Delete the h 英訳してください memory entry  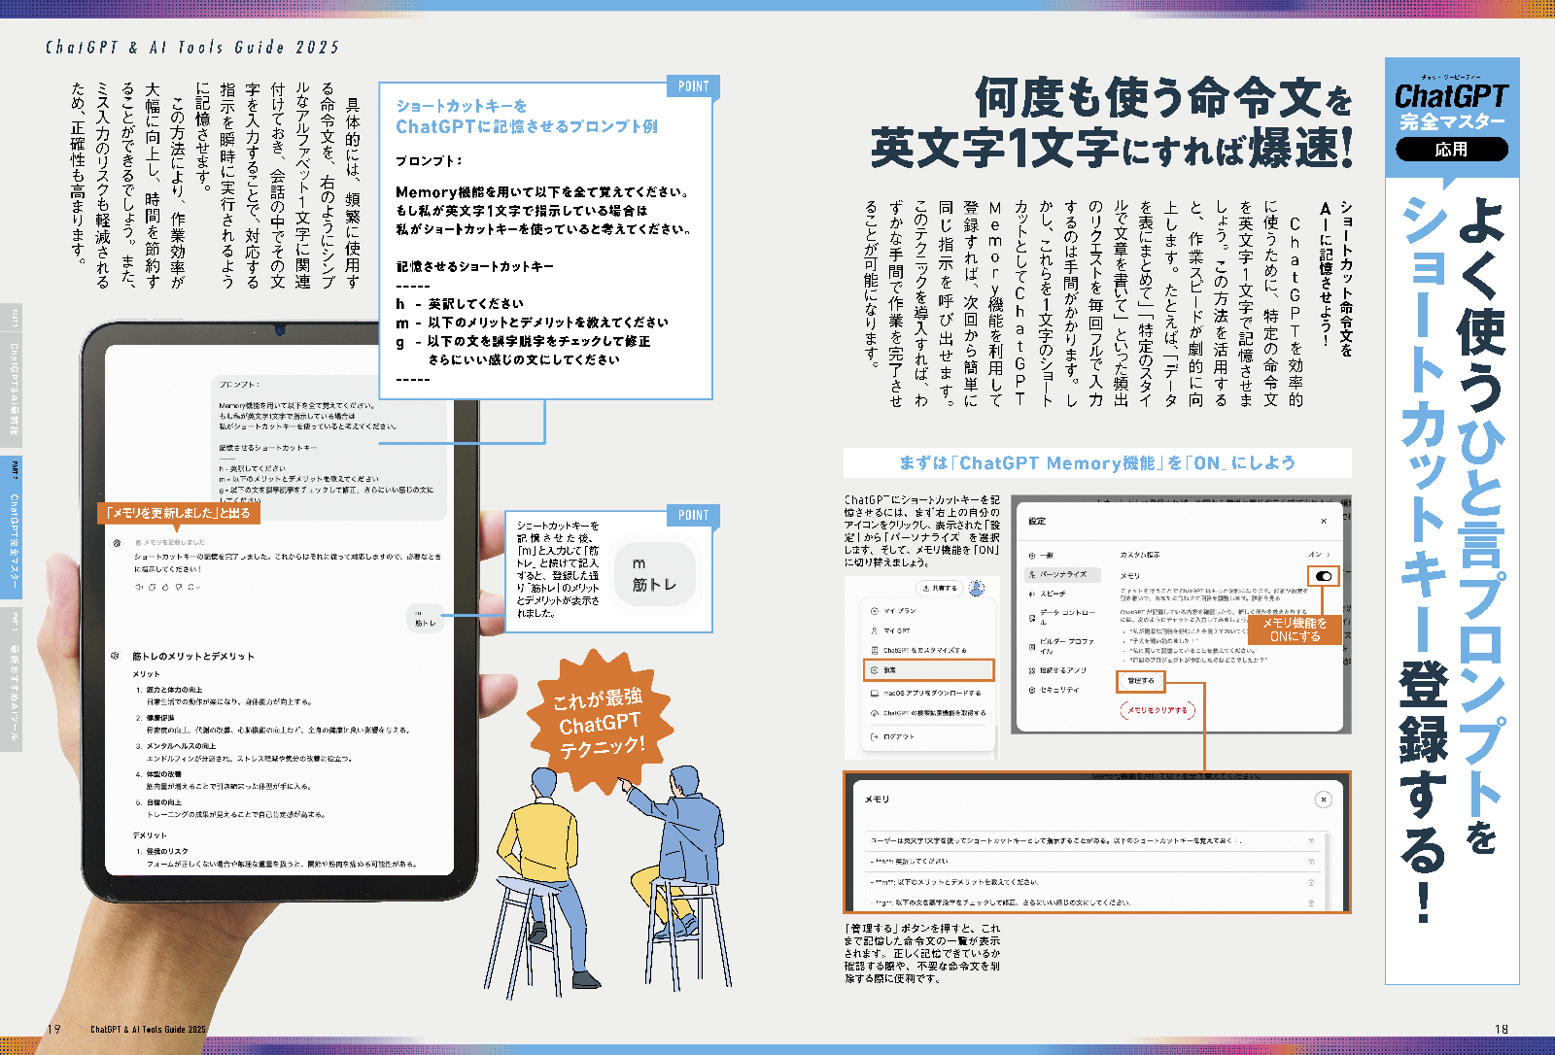point(1311,862)
